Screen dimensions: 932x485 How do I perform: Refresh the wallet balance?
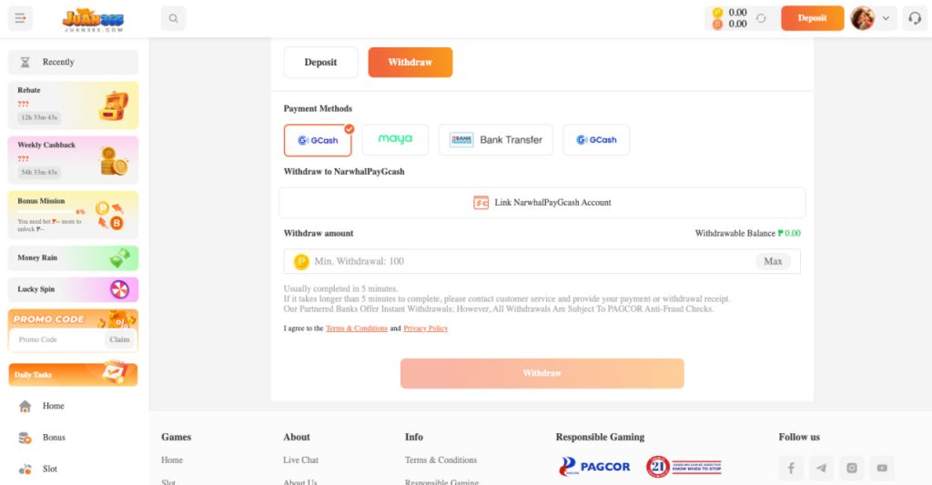click(x=761, y=18)
